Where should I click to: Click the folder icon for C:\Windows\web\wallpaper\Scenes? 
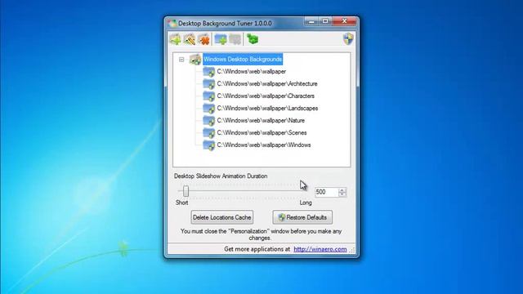[x=209, y=132]
